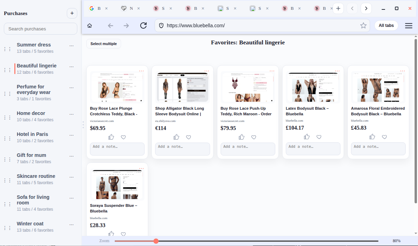Like the Rose Lace Plunge Teddy card

tap(111, 137)
